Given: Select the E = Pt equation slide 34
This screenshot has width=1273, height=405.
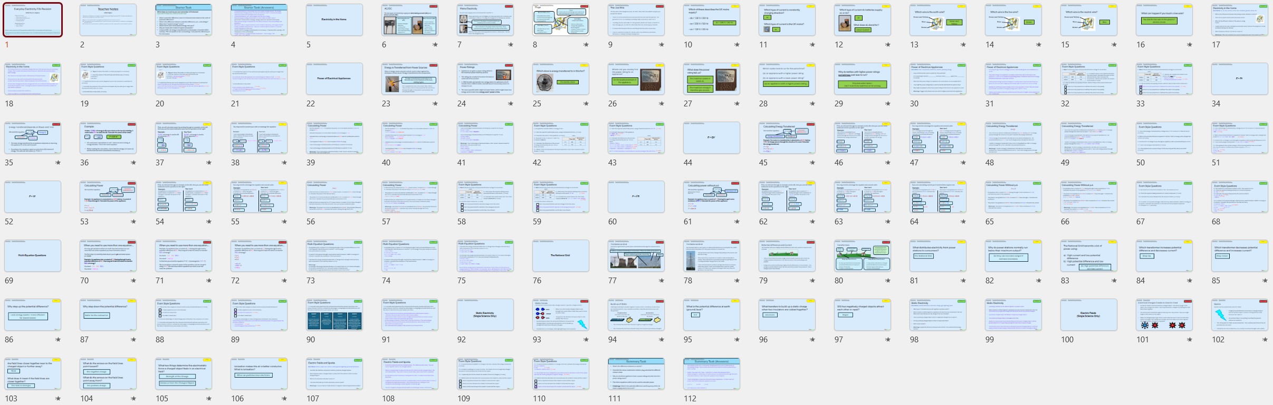Looking at the screenshot, I should point(1239,79).
